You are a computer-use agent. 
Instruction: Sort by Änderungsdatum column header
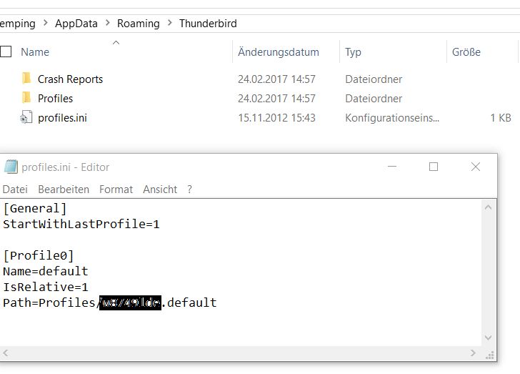[279, 52]
